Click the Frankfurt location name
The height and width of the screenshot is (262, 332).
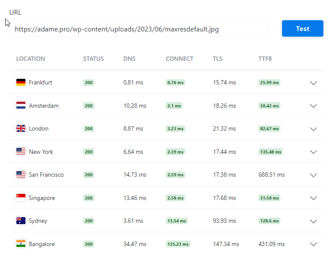(x=40, y=82)
